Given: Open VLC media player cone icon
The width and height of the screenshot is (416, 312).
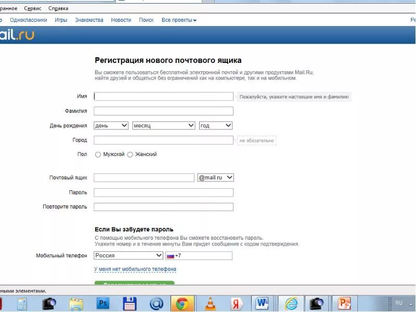Looking at the screenshot, I should pos(210,304).
